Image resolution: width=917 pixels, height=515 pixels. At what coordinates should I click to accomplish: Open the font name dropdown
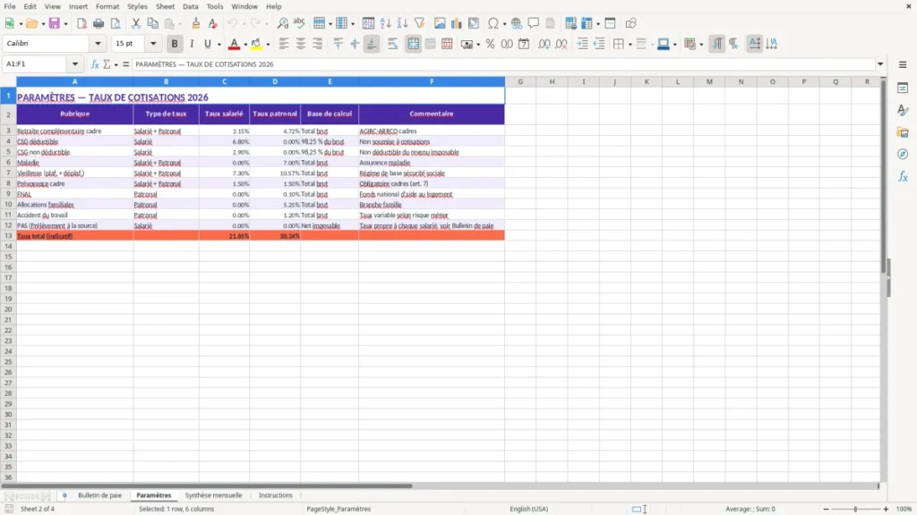(98, 43)
